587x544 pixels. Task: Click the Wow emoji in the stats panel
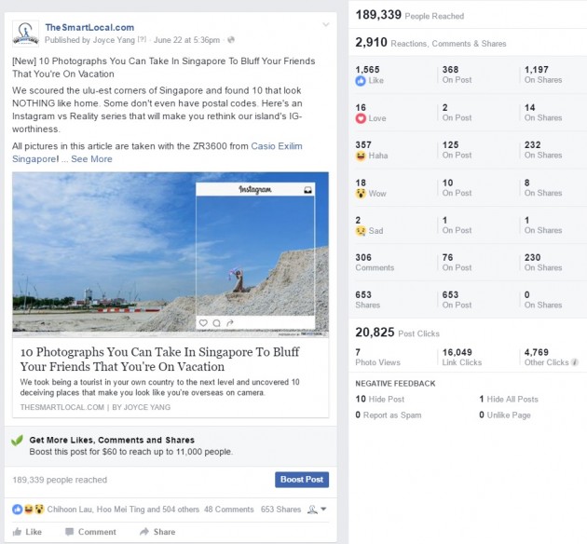pyautogui.click(x=362, y=194)
